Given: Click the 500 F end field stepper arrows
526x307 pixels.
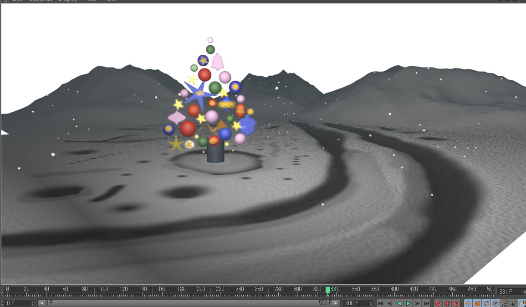Looking at the screenshot, I should [371, 303].
